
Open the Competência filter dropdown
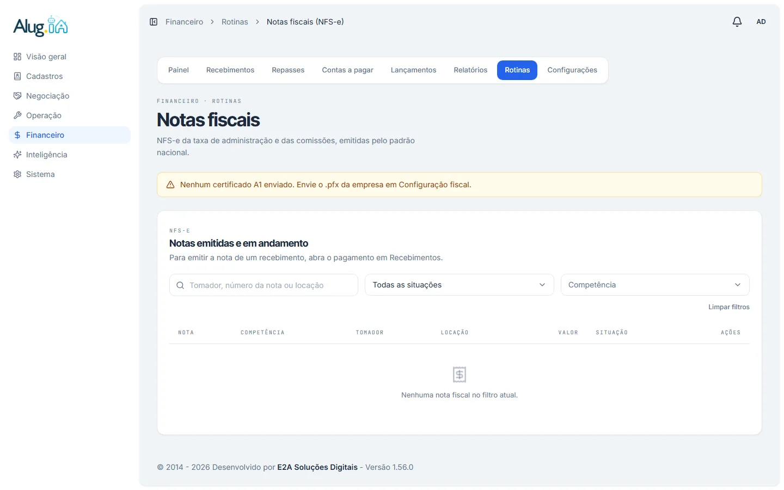[x=655, y=285]
